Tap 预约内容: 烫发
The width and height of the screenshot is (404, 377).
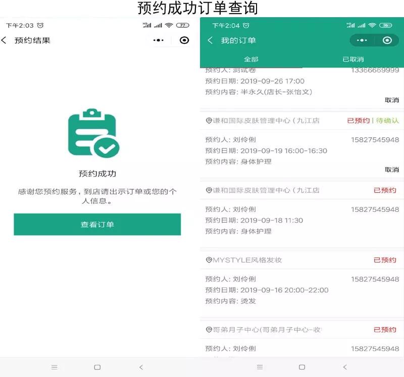[230, 301]
